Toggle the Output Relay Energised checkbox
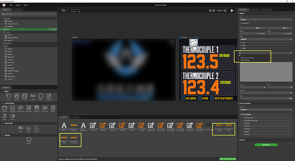The height and width of the screenshot is (161, 295). [212, 98]
